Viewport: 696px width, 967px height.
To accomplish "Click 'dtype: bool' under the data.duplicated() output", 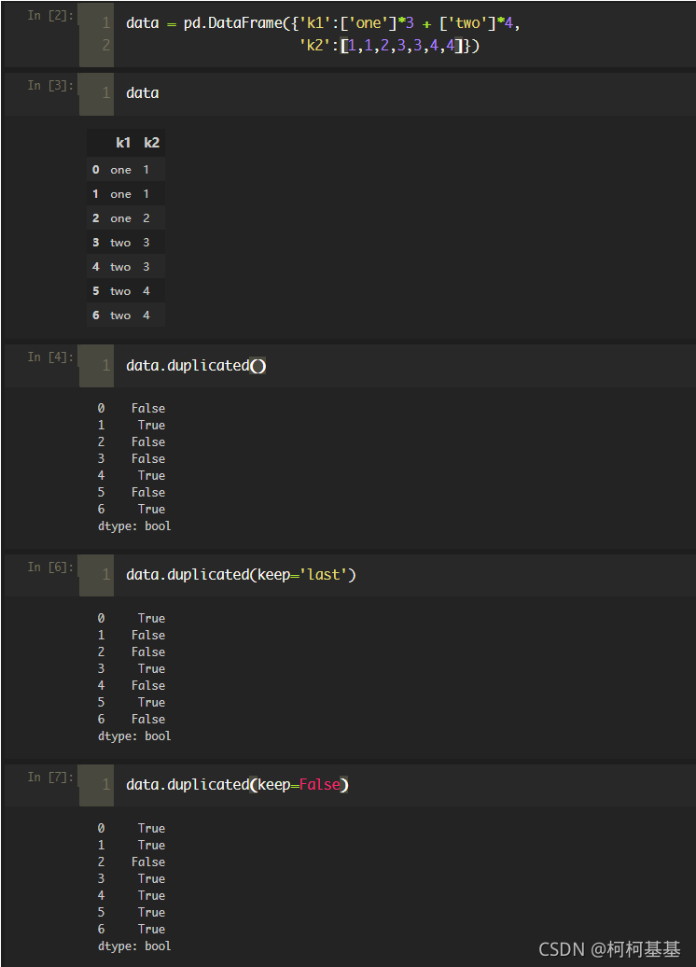I will click(x=134, y=526).
